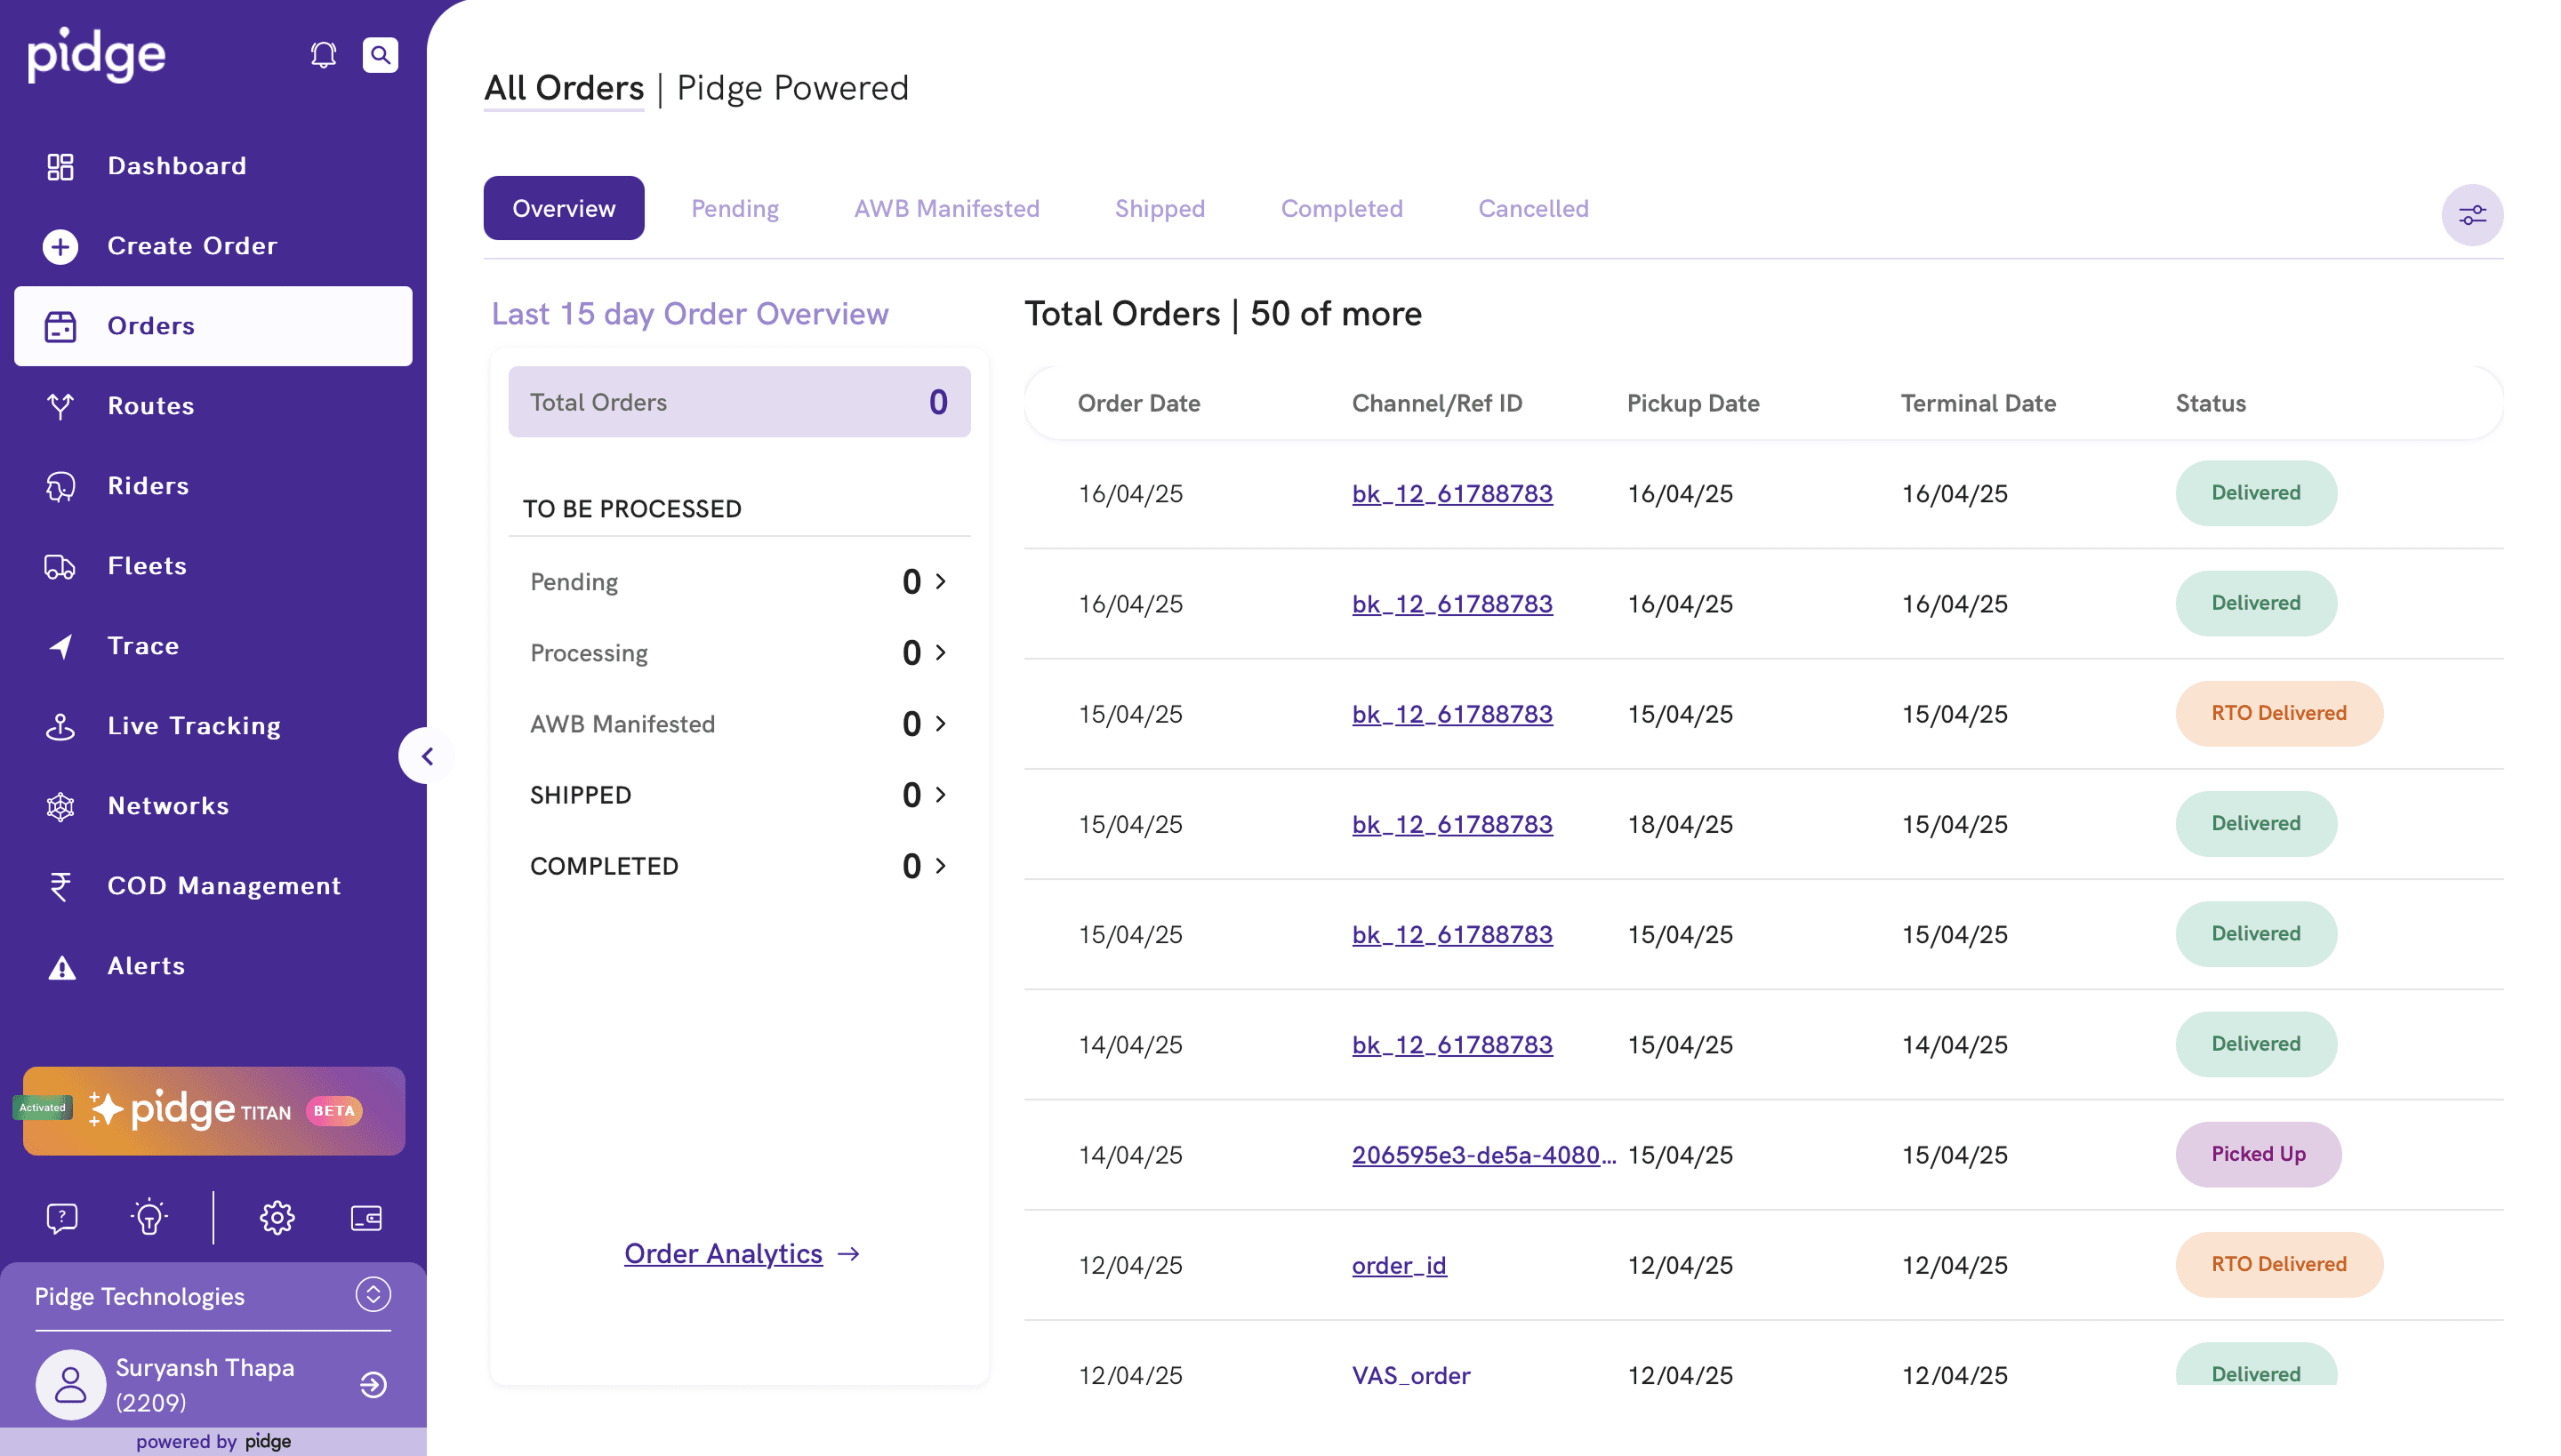
Task: Open the Order Analytics link
Action: [723, 1253]
